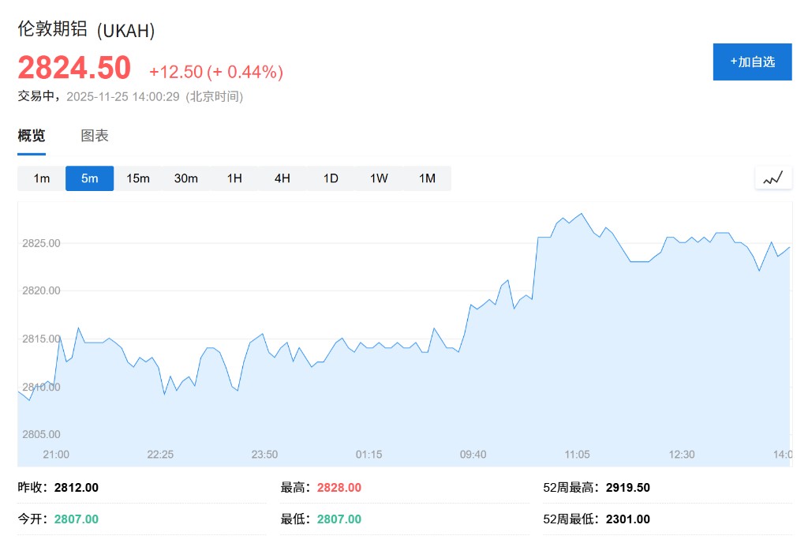Viewport: 808px width, 547px height.
Task: Switch chart to 30m interval
Action: coord(186,178)
